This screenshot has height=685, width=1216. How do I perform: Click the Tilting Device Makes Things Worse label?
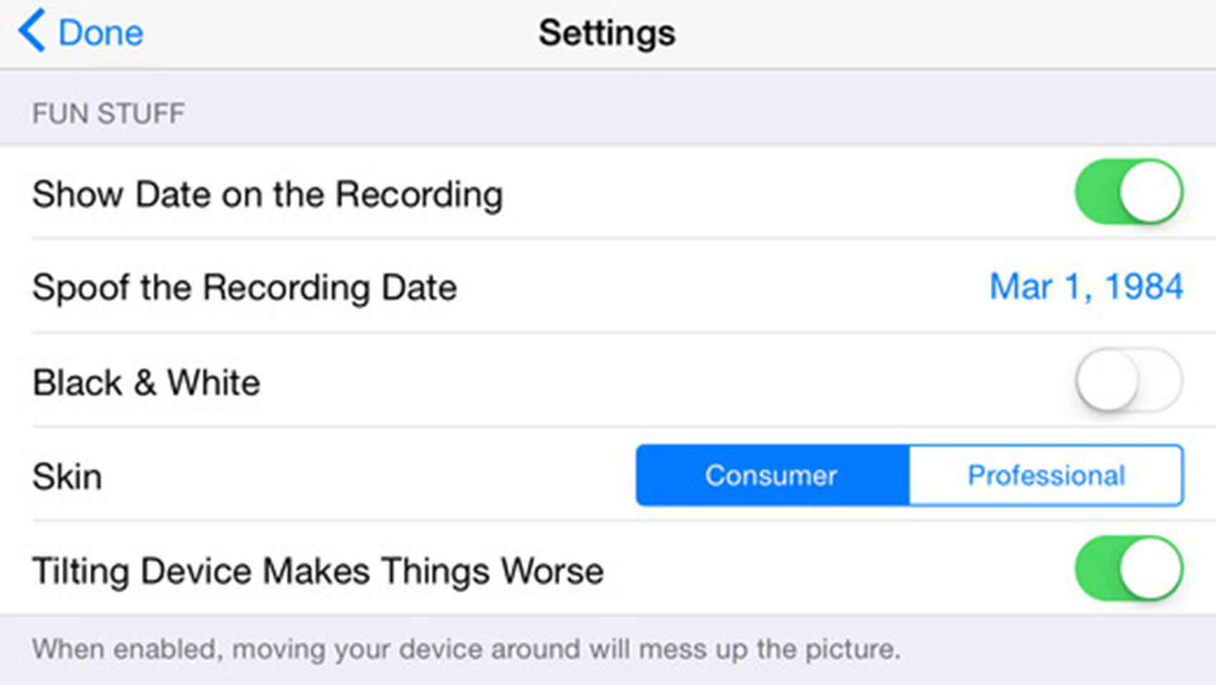click(318, 571)
